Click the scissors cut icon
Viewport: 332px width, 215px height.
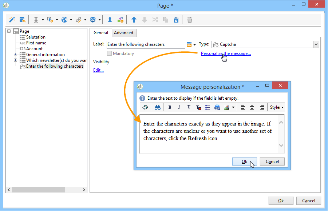pos(155,20)
